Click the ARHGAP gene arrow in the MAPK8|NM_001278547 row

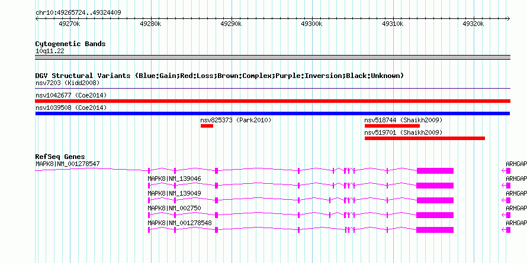[x=506, y=171]
